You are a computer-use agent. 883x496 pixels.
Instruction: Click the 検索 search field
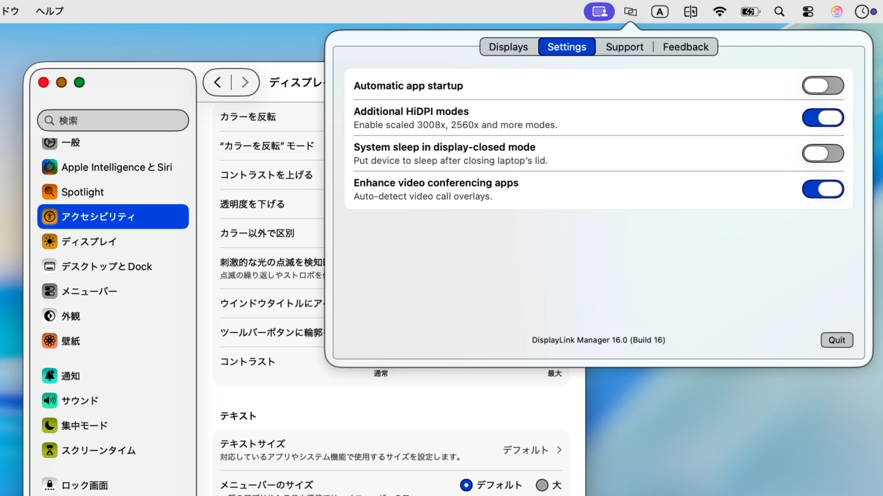pos(112,120)
